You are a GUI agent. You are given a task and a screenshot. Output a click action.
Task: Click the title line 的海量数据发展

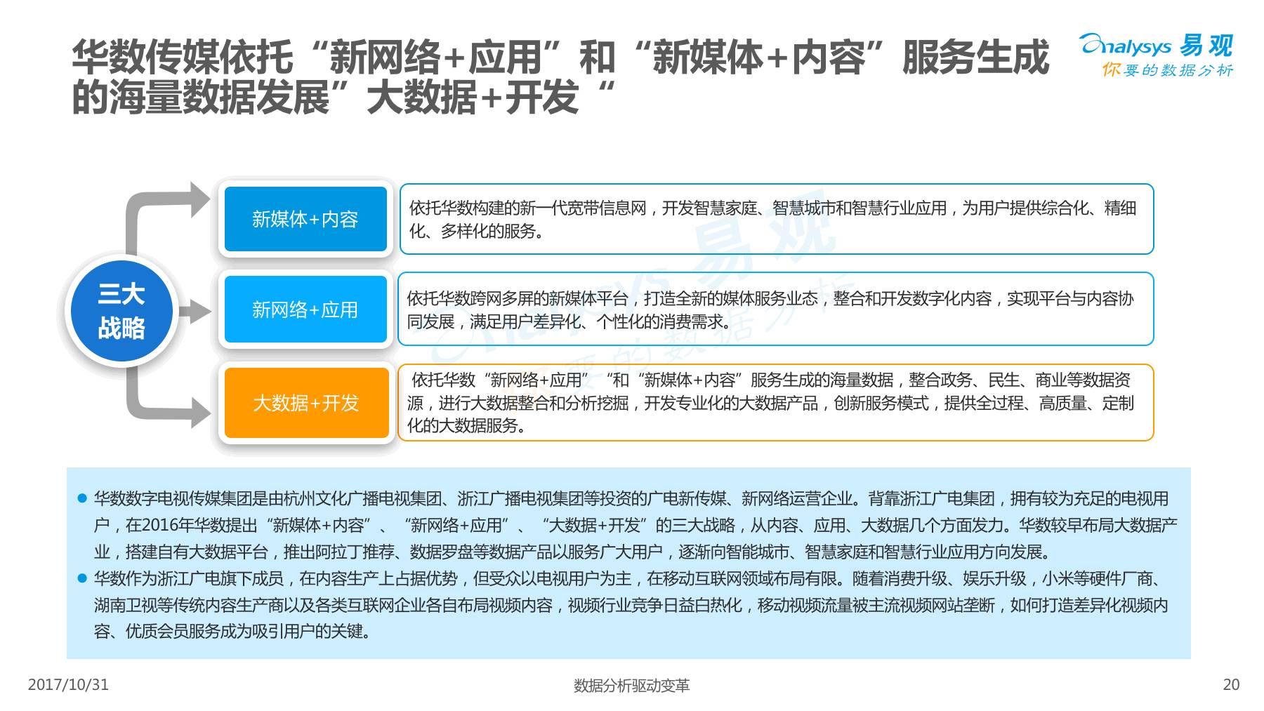pos(344,98)
